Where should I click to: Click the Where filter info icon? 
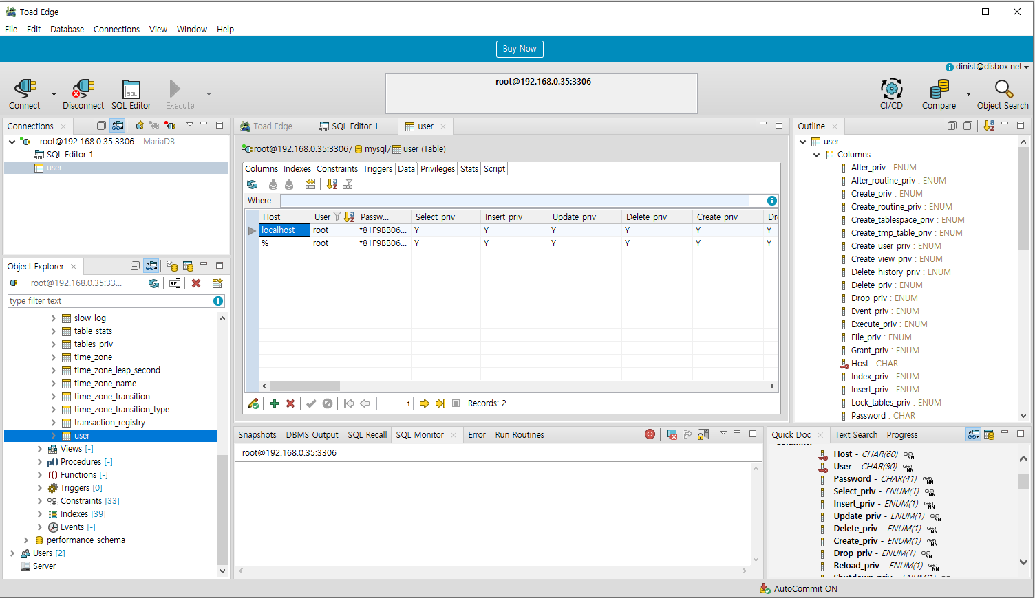tap(772, 201)
